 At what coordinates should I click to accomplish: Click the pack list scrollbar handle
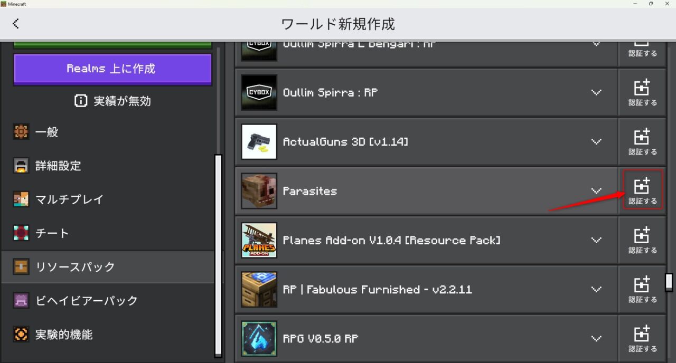pyautogui.click(x=669, y=282)
